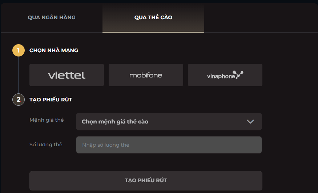Viewport: 318px width, 193px height.
Task: Focus the 'Nhập số lượng thẻ' field
Action: click(169, 145)
